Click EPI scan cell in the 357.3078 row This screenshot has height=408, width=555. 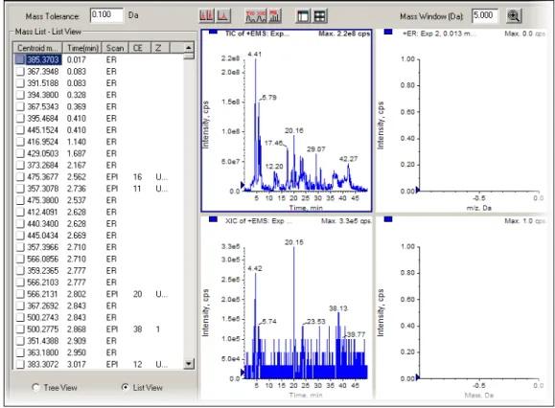click(112, 189)
